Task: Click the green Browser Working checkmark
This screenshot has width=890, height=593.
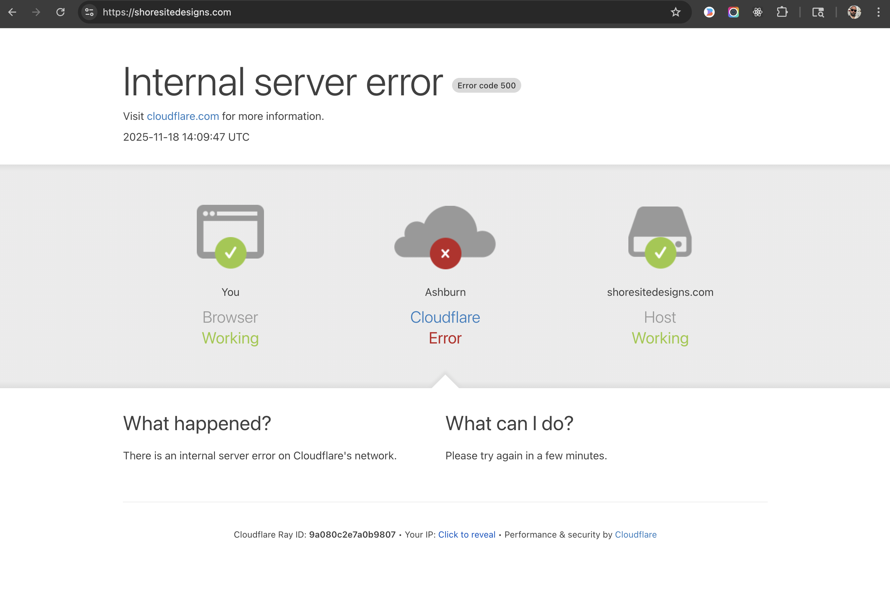Action: (x=230, y=253)
